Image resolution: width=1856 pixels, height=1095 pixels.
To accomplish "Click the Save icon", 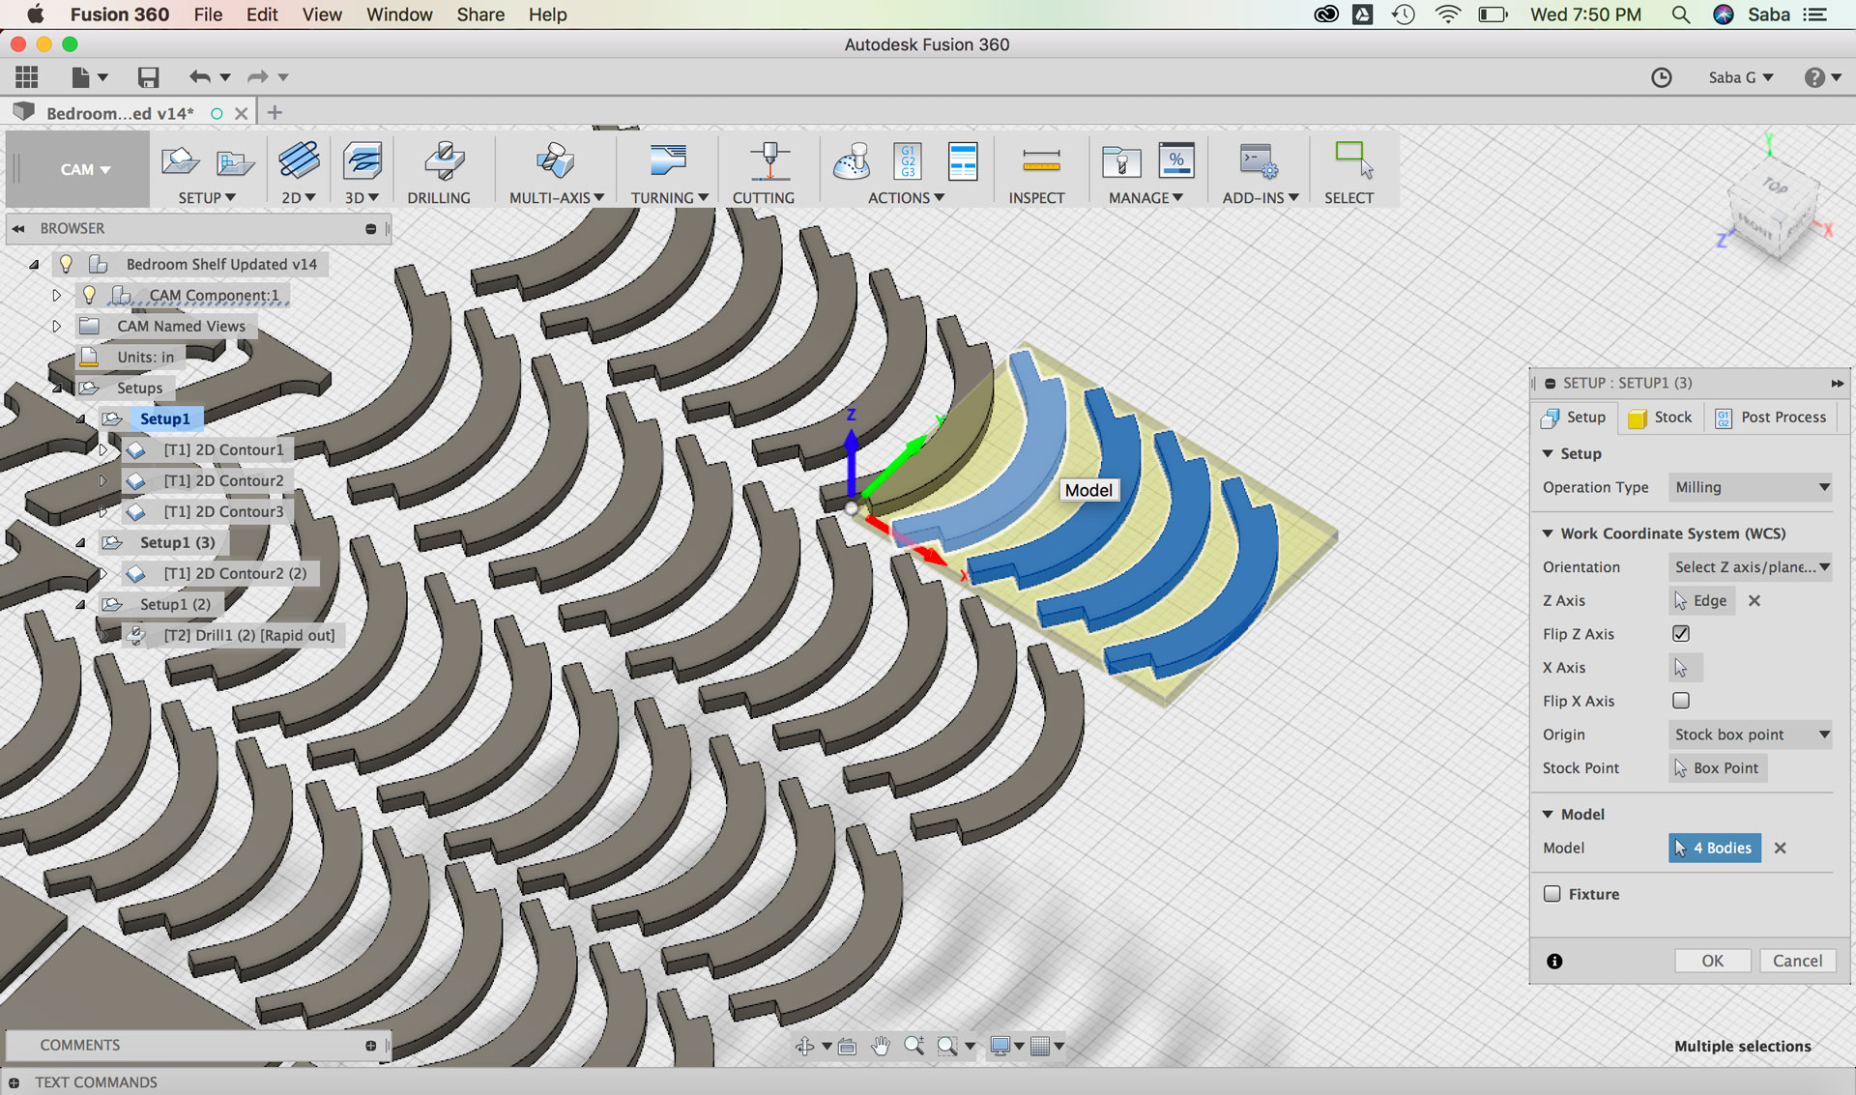I will click(148, 77).
